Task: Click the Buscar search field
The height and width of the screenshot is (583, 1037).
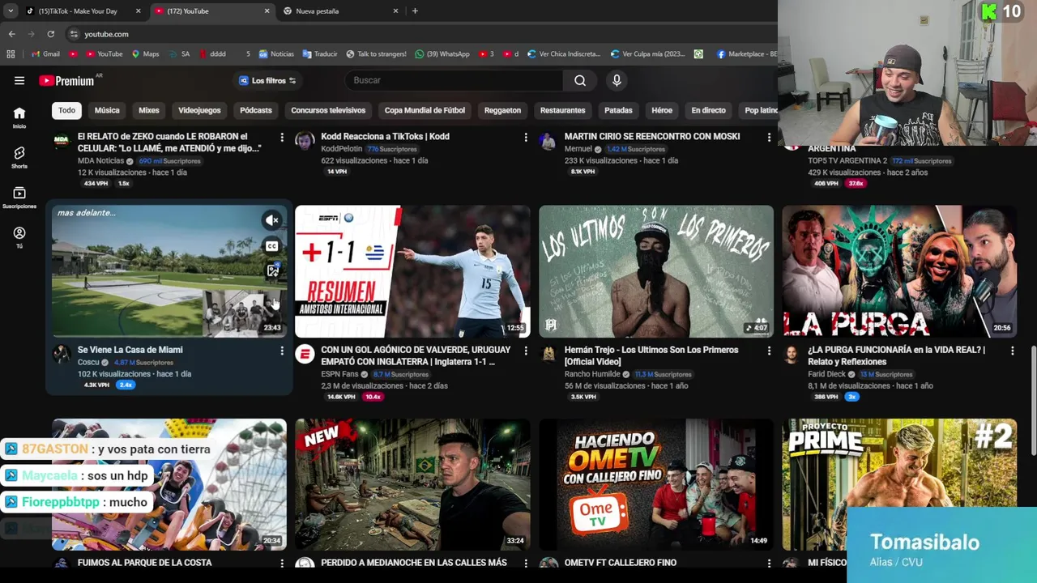Action: 454,80
